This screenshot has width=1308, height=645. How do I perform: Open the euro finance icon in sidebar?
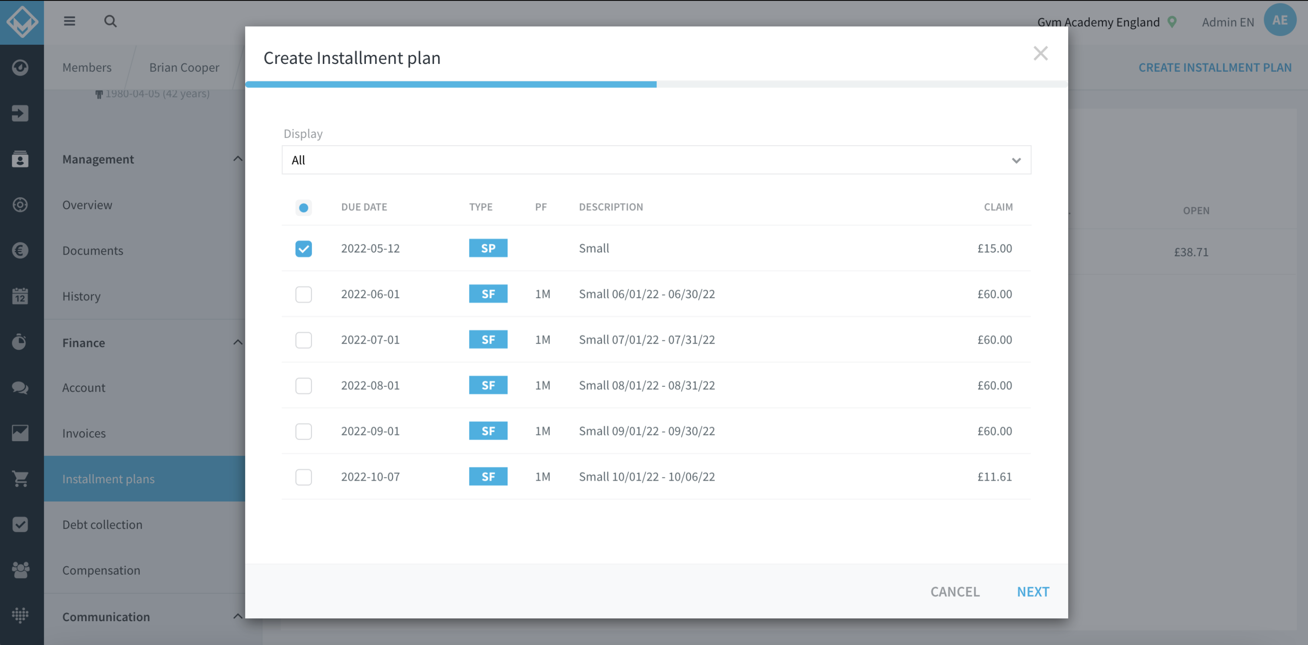click(x=20, y=250)
